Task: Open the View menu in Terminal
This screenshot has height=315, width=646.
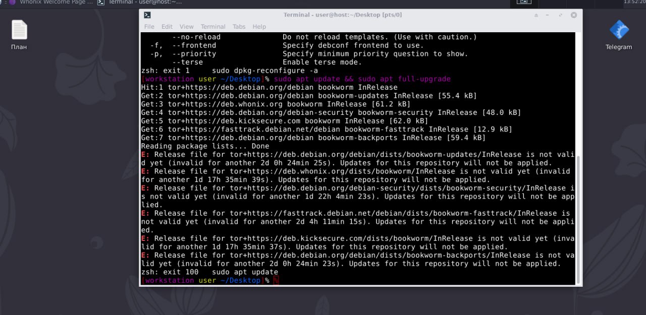Action: 186,27
